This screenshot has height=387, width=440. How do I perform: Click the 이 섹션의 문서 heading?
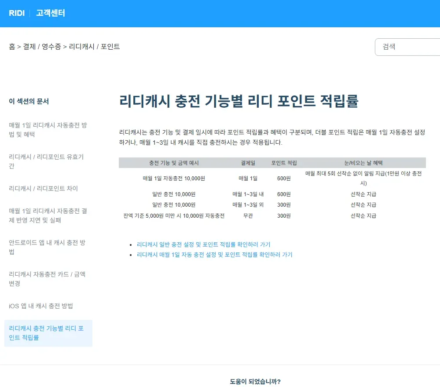point(29,101)
